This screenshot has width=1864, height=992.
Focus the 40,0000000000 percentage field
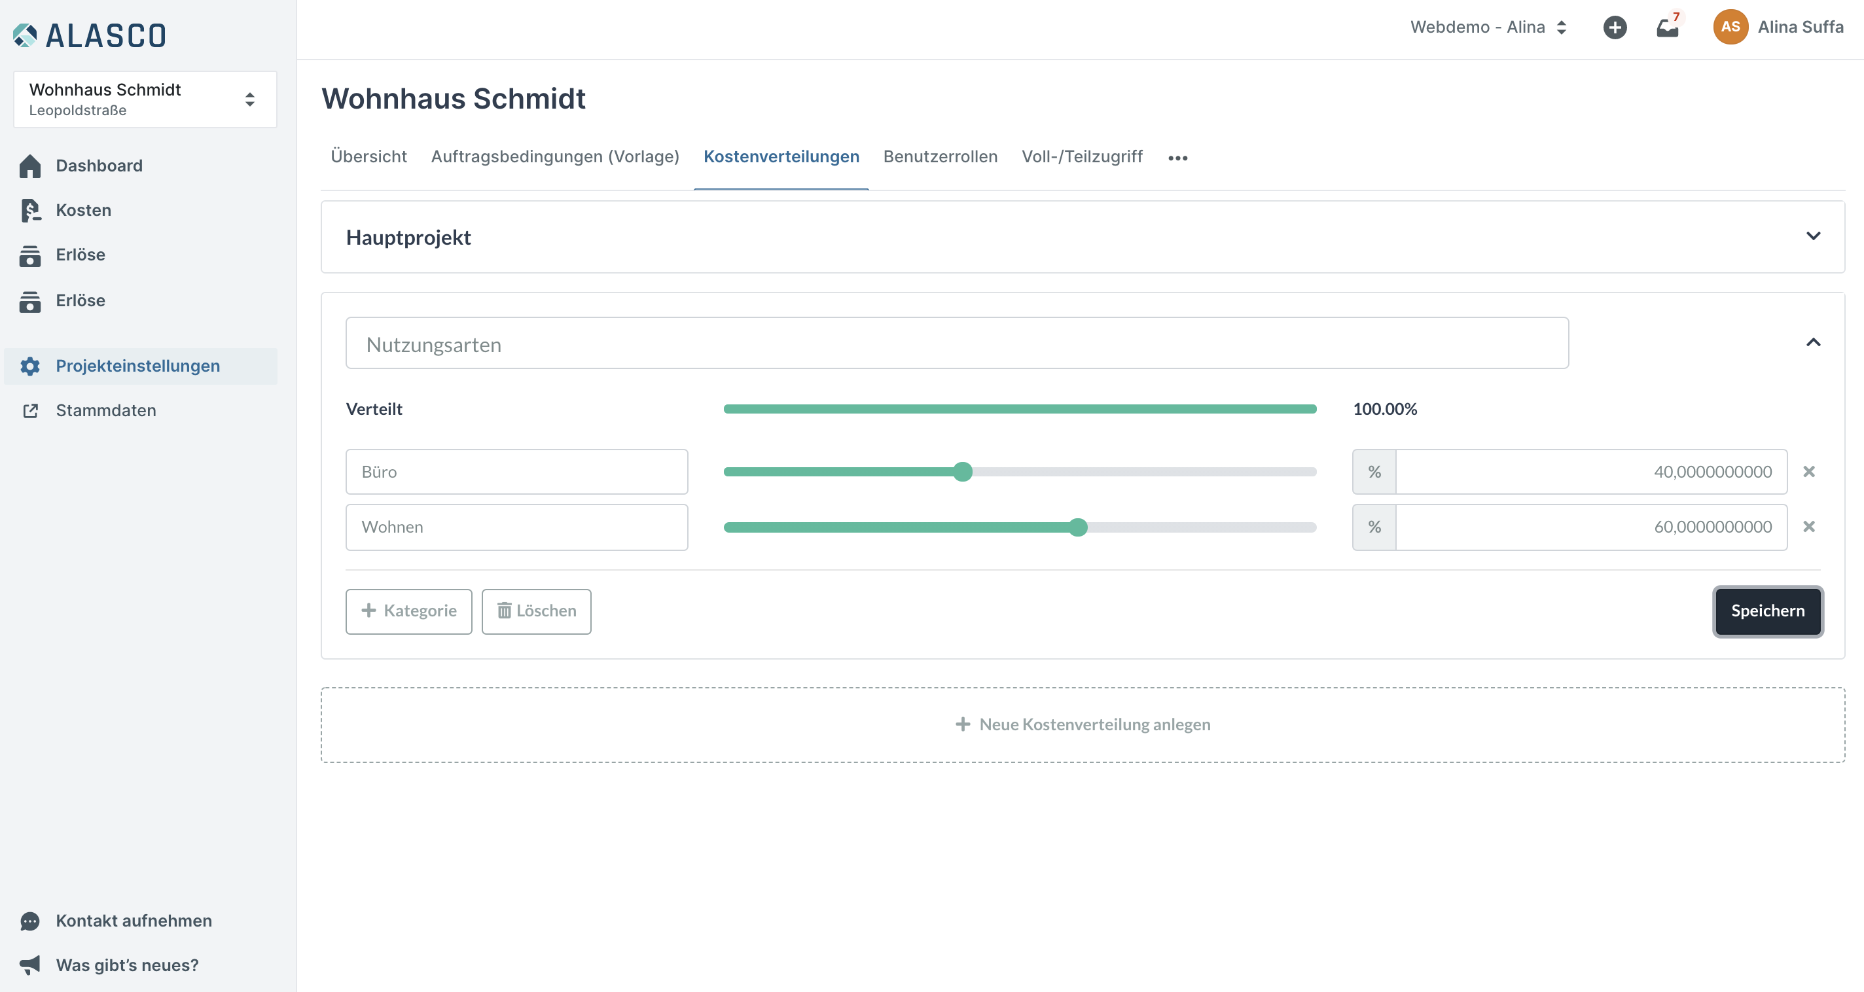[1590, 472]
